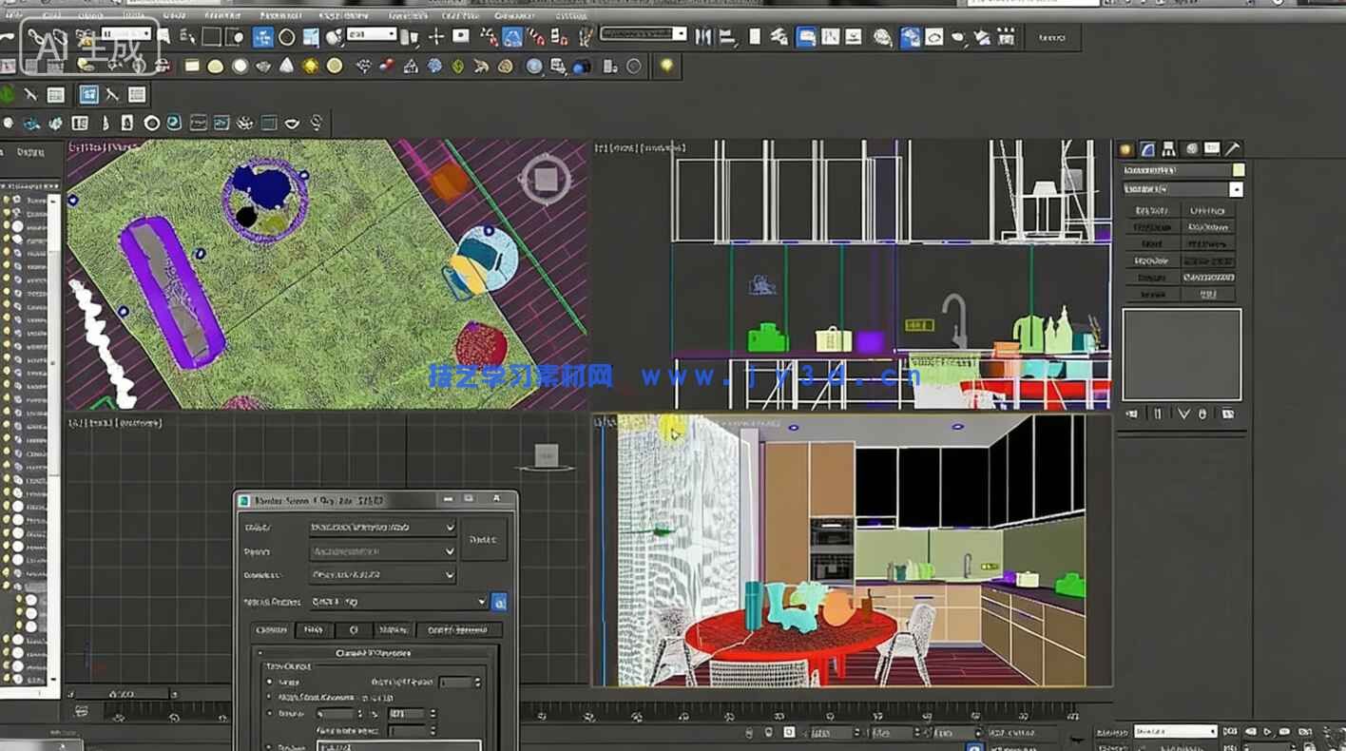The image size is (1346, 751).
Task: Select the Hierarchy panel icon
Action: [x=1169, y=148]
